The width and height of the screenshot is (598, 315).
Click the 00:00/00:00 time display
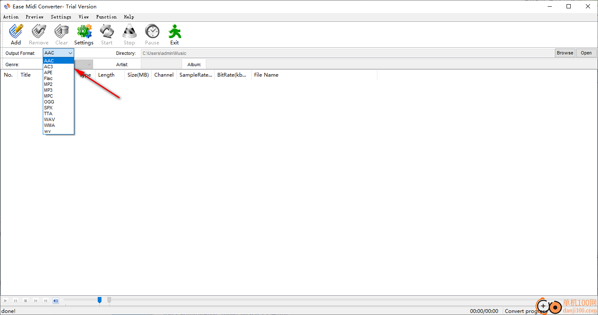coord(484,311)
